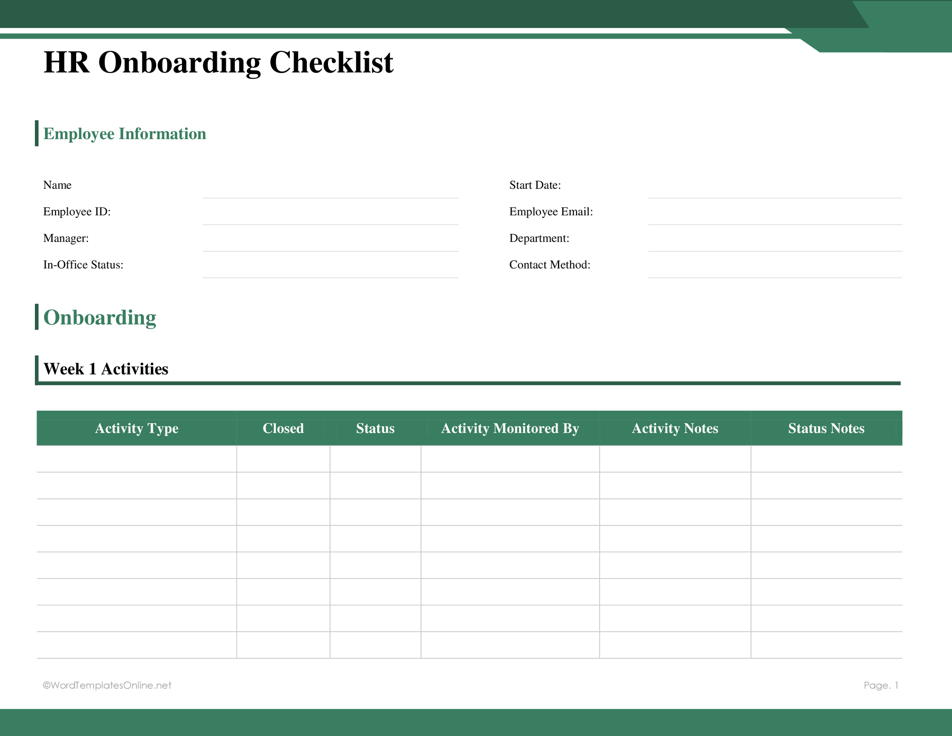This screenshot has height=736, width=952.
Task: Click the Employee Email: label
Action: tap(551, 212)
